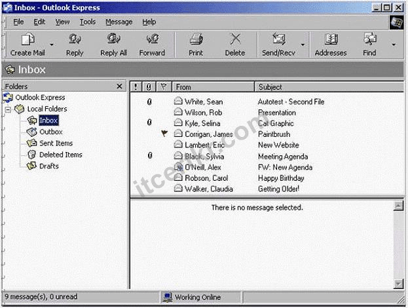Open the File menu
This screenshot has width=408, height=308.
tap(18, 22)
